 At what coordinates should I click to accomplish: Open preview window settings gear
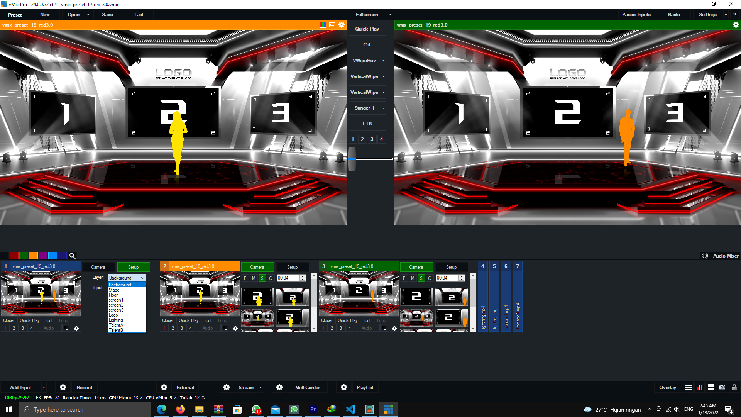pyautogui.click(x=342, y=25)
